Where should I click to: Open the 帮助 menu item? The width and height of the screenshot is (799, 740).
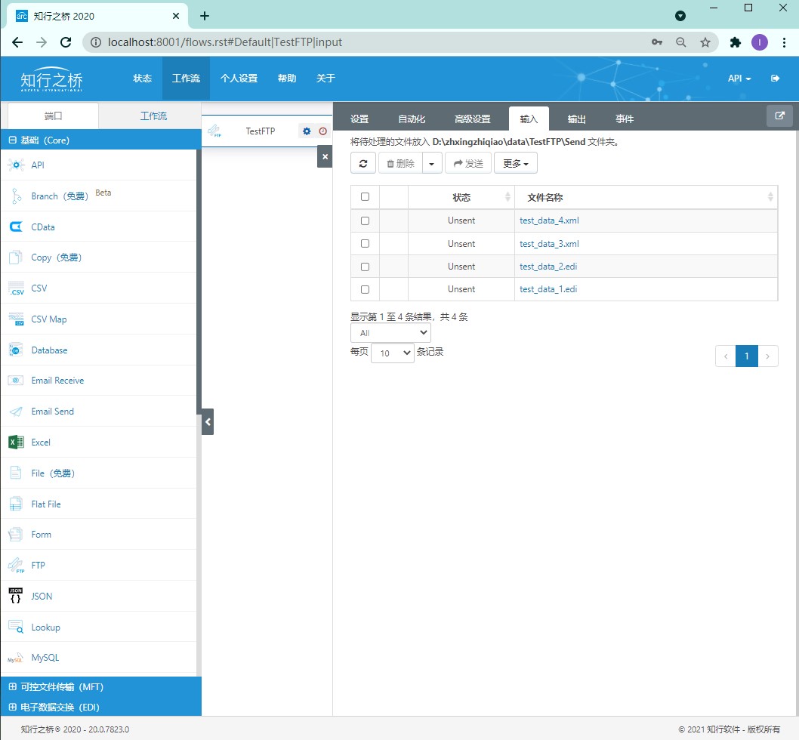click(x=287, y=79)
